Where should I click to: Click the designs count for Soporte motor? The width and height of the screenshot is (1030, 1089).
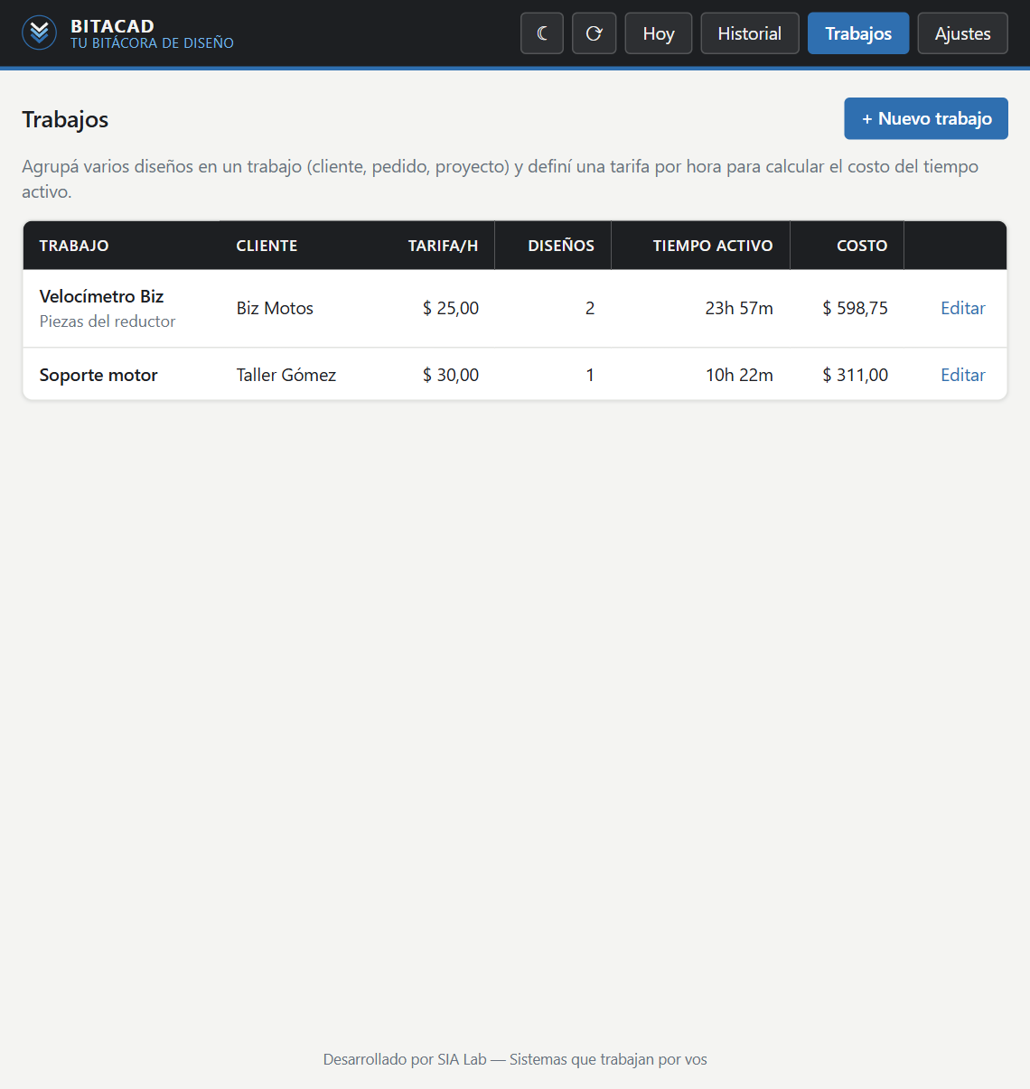590,375
